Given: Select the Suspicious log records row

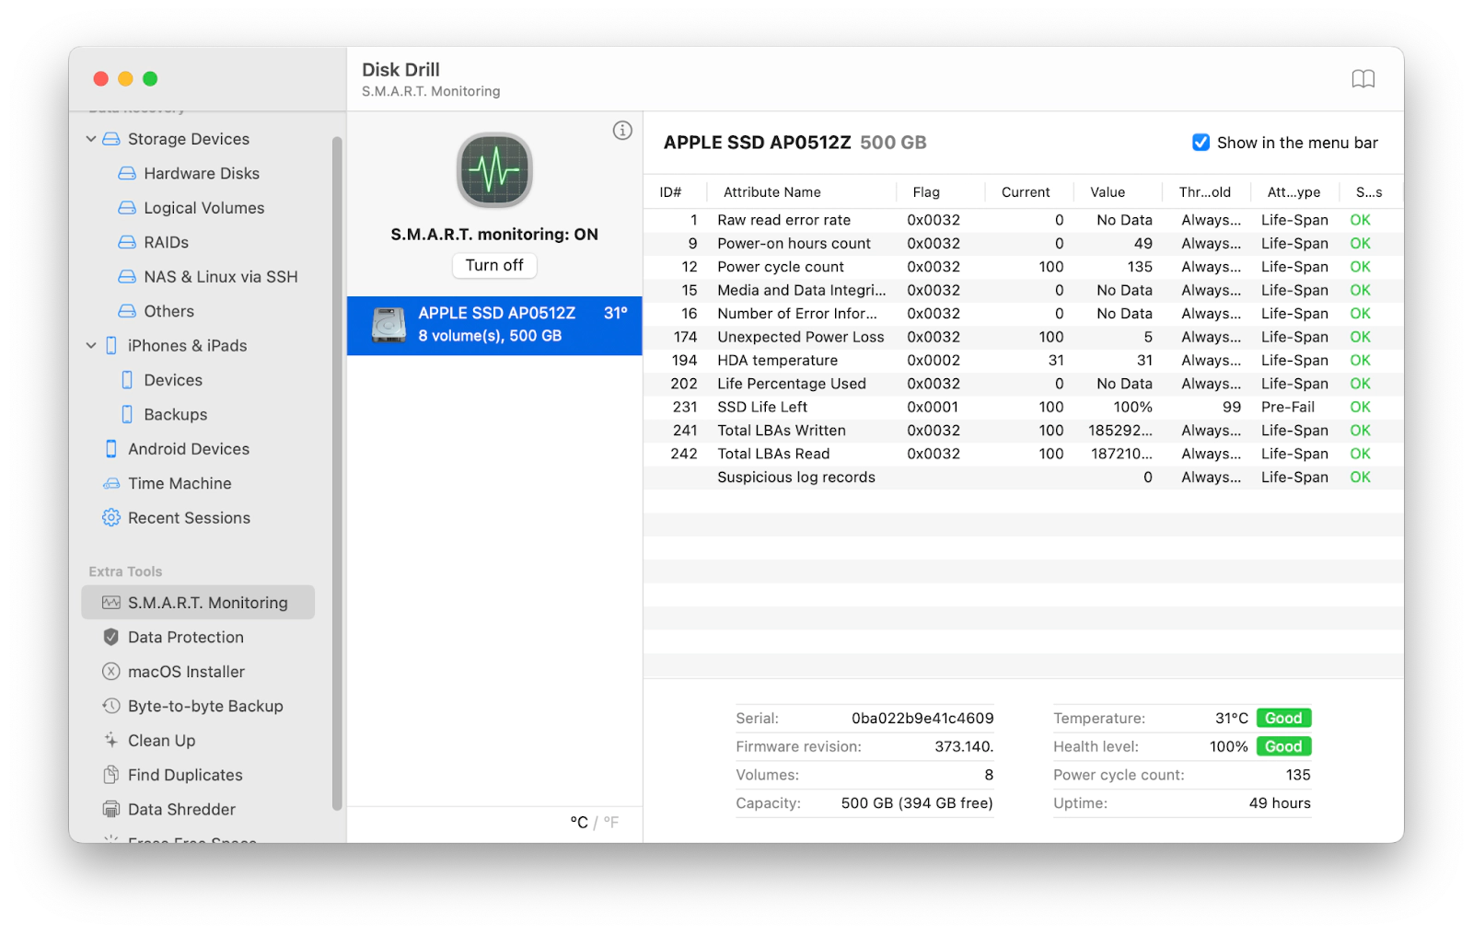Looking at the screenshot, I should point(1024,478).
